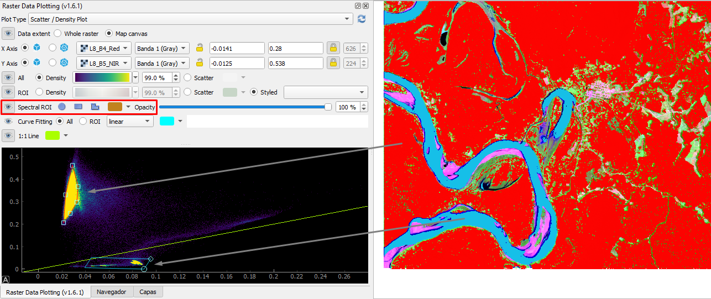Open the L8_B5_NIR layer dropdown
This screenshot has height=299, width=711.
pyautogui.click(x=104, y=62)
